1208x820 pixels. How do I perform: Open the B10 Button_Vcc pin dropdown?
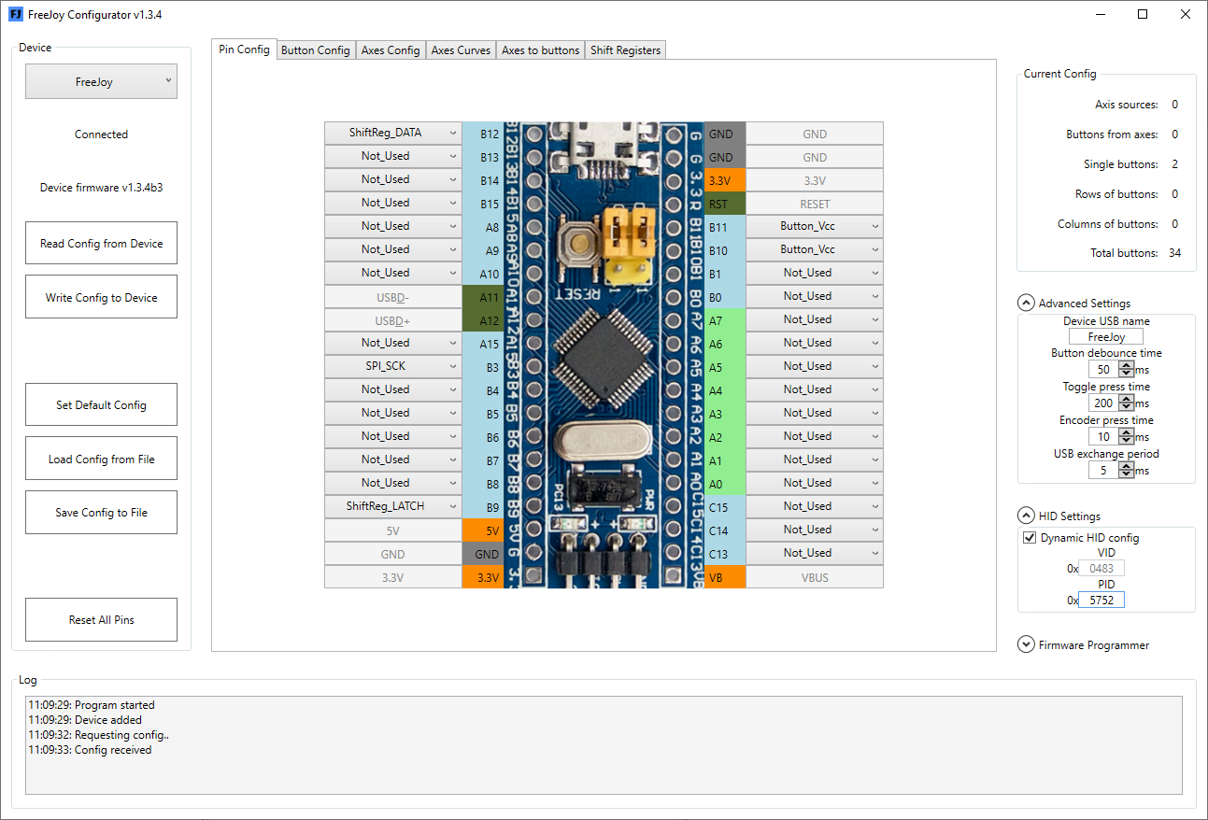coord(815,249)
